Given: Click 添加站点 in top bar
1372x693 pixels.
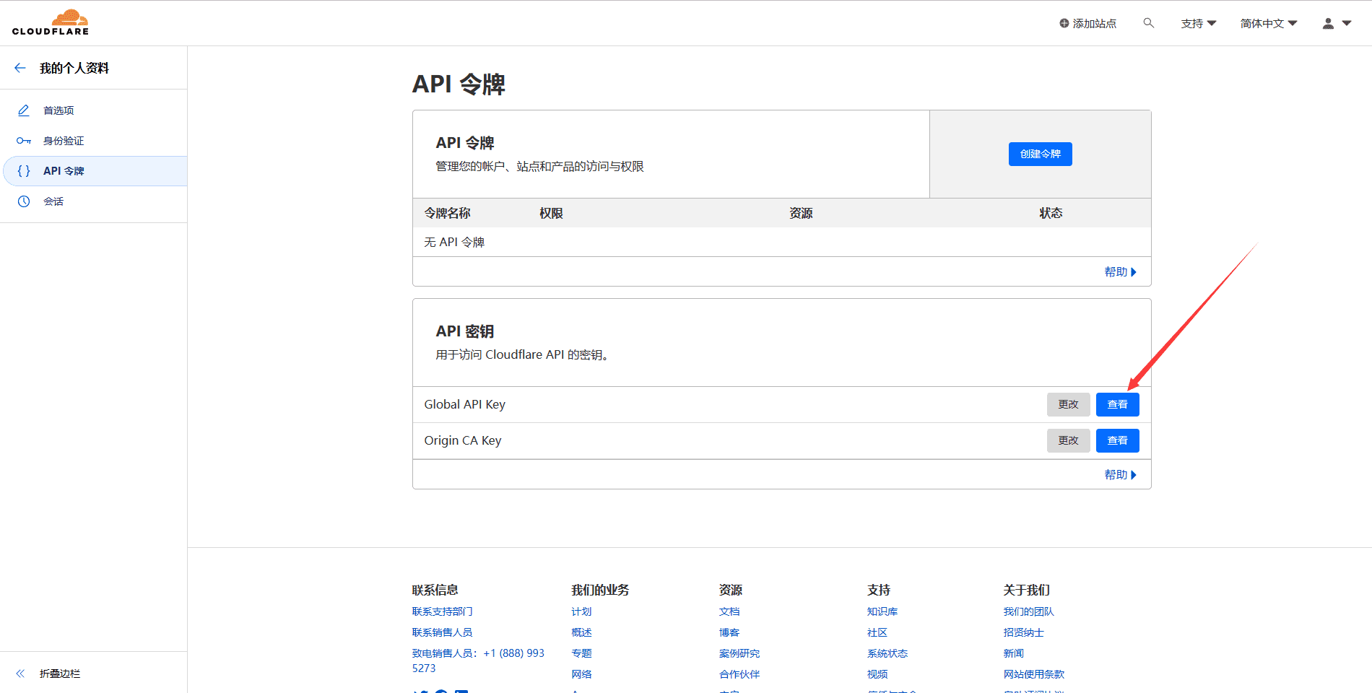Looking at the screenshot, I should 1087,23.
